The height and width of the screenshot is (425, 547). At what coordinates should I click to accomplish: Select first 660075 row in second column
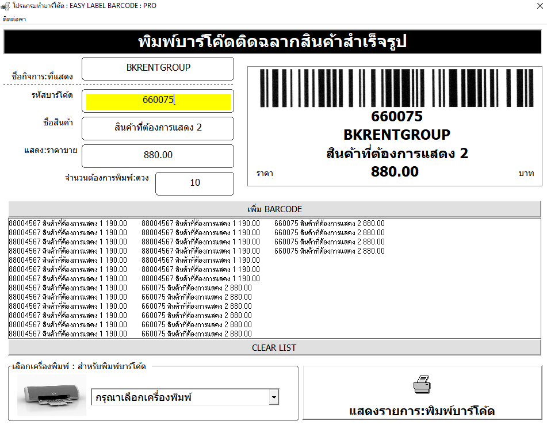(196, 288)
